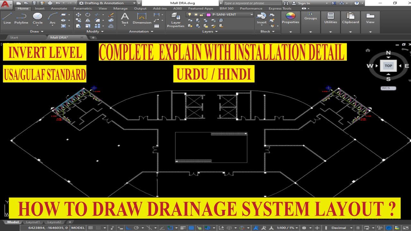Select the Polyline tool

(x=21, y=18)
